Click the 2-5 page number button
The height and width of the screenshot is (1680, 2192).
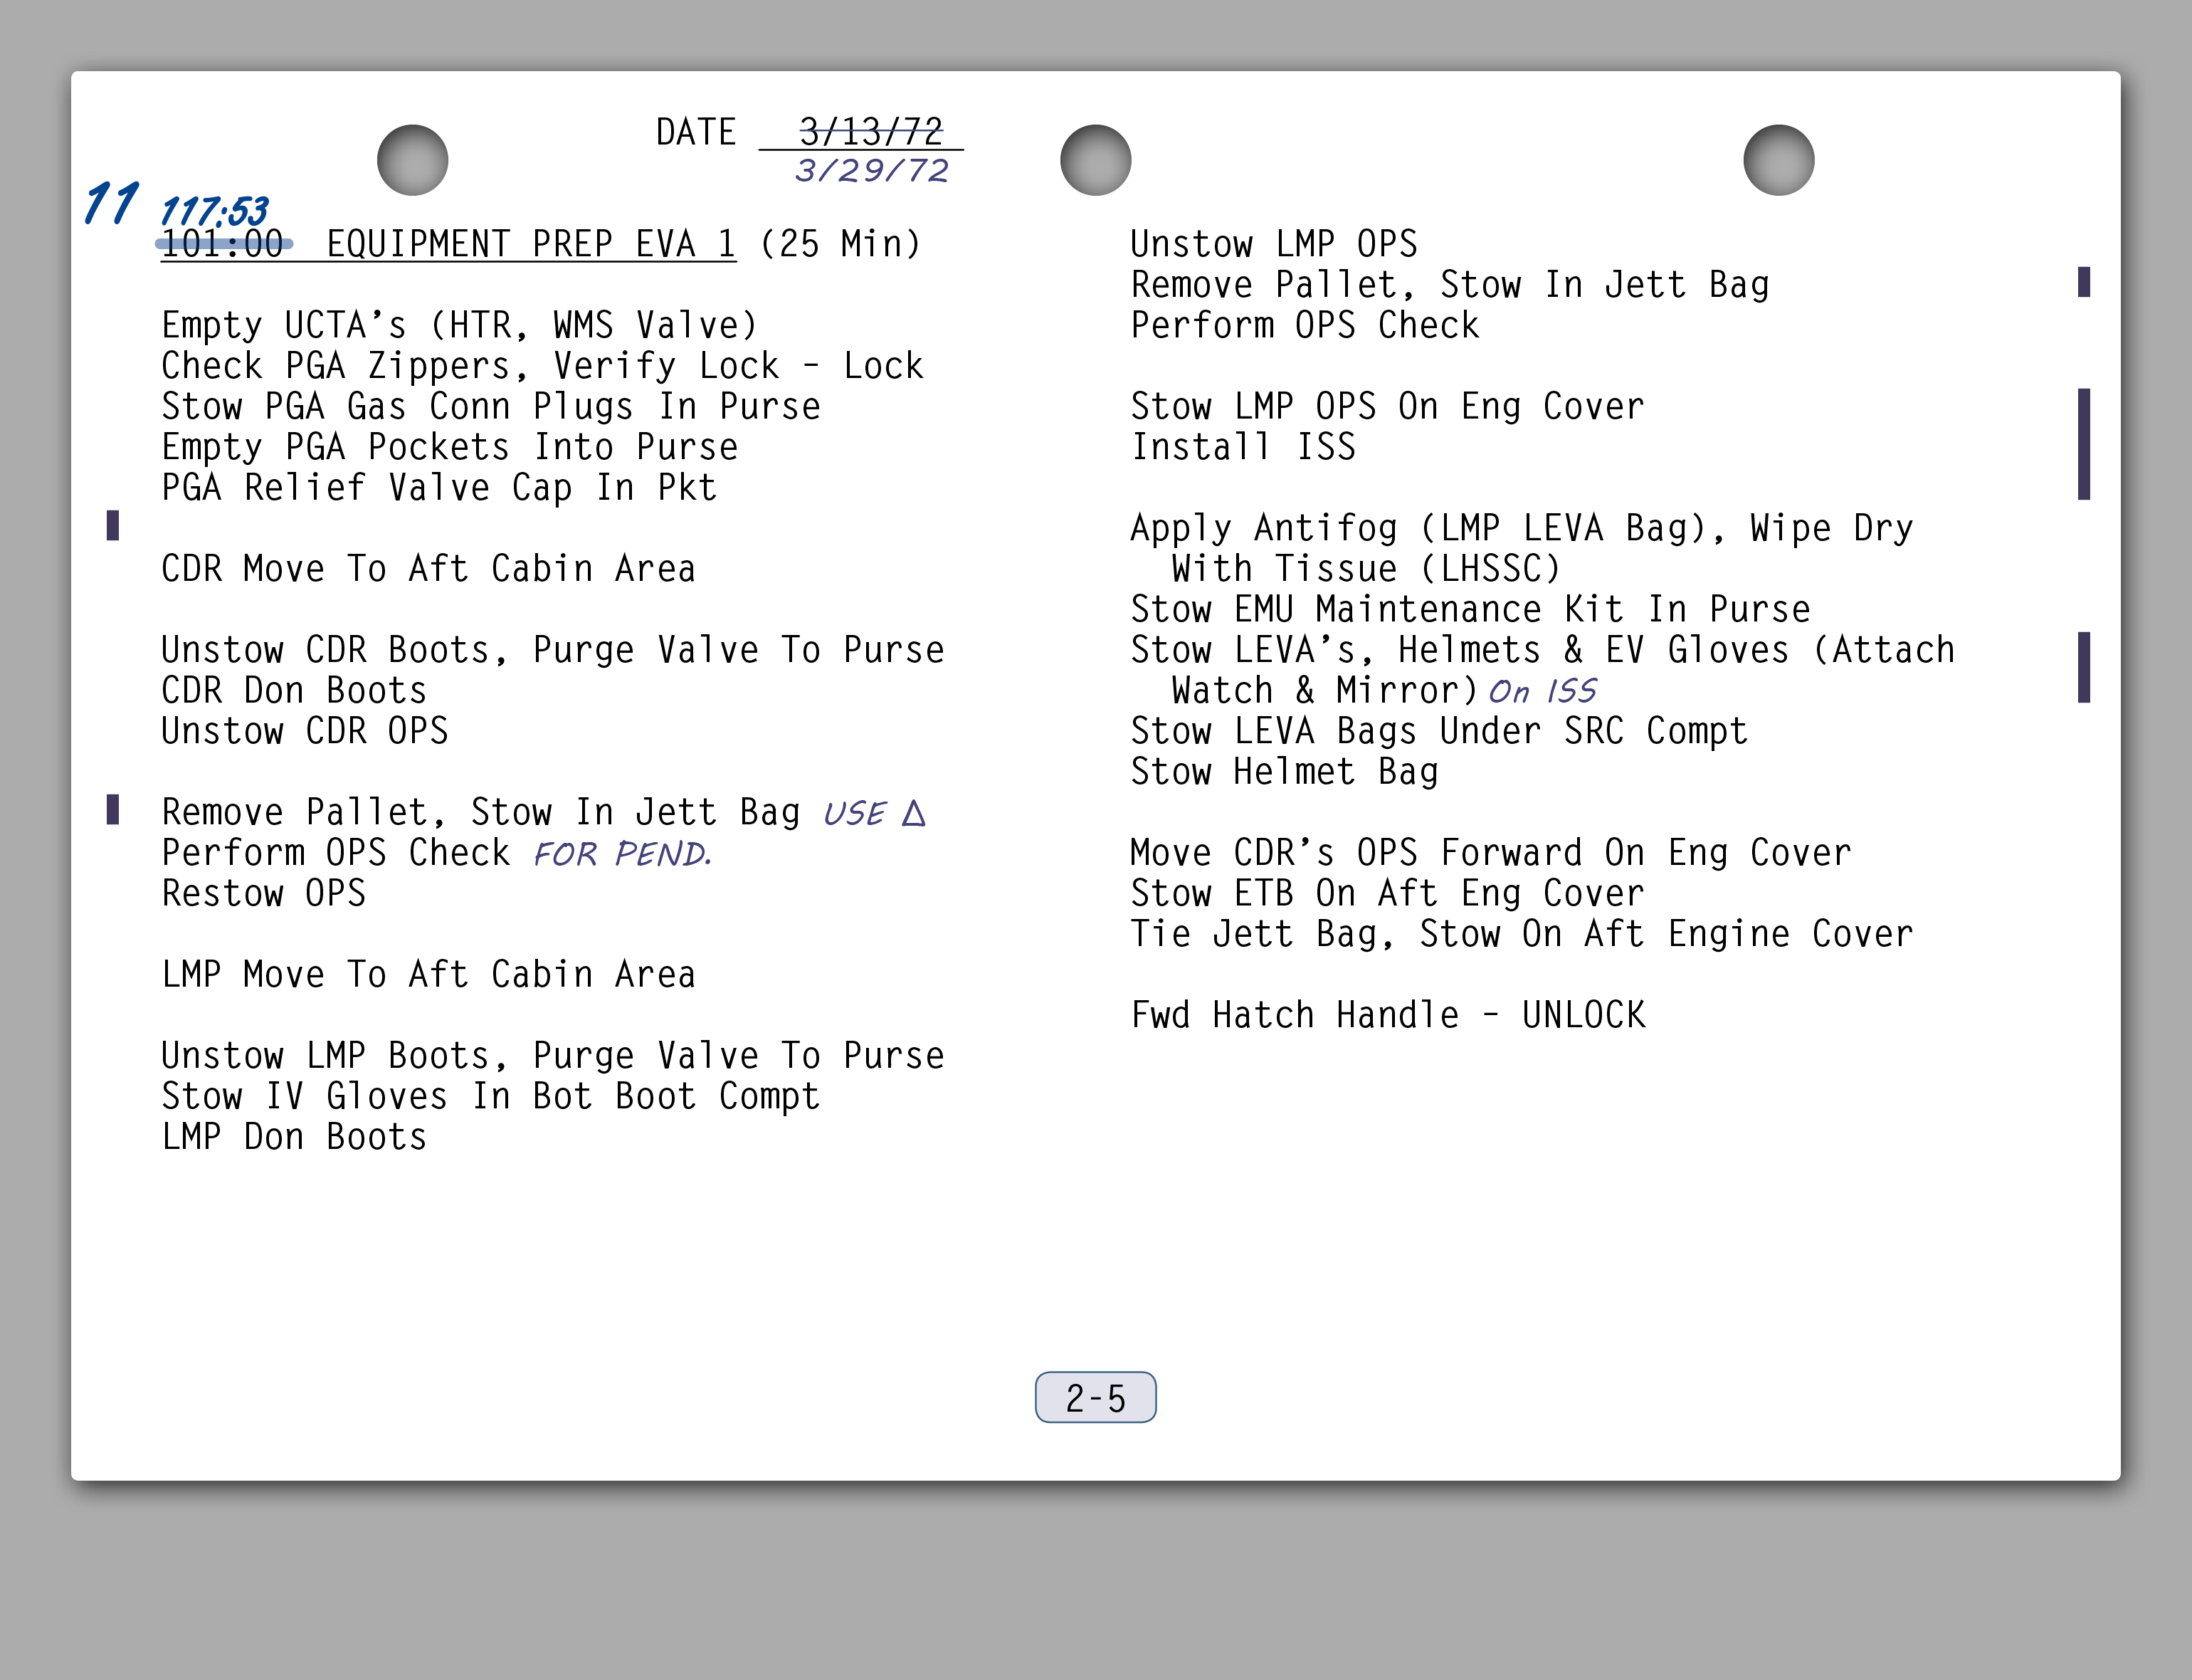click(x=1095, y=1397)
